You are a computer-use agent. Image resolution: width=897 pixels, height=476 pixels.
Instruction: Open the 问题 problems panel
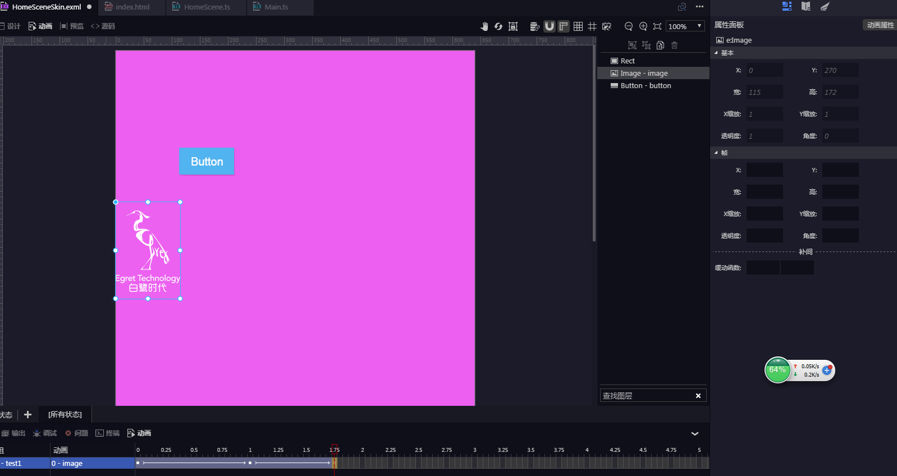coord(76,433)
